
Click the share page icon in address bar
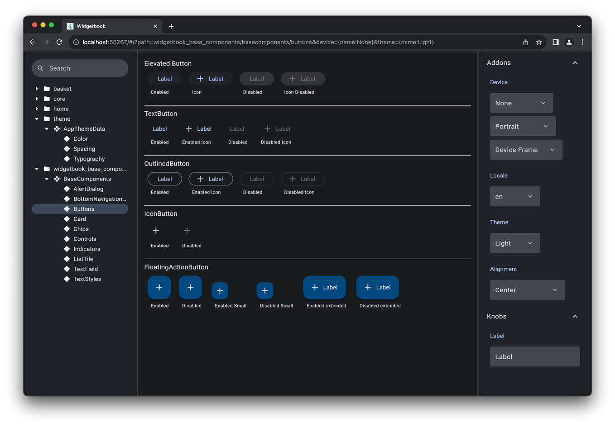[525, 42]
